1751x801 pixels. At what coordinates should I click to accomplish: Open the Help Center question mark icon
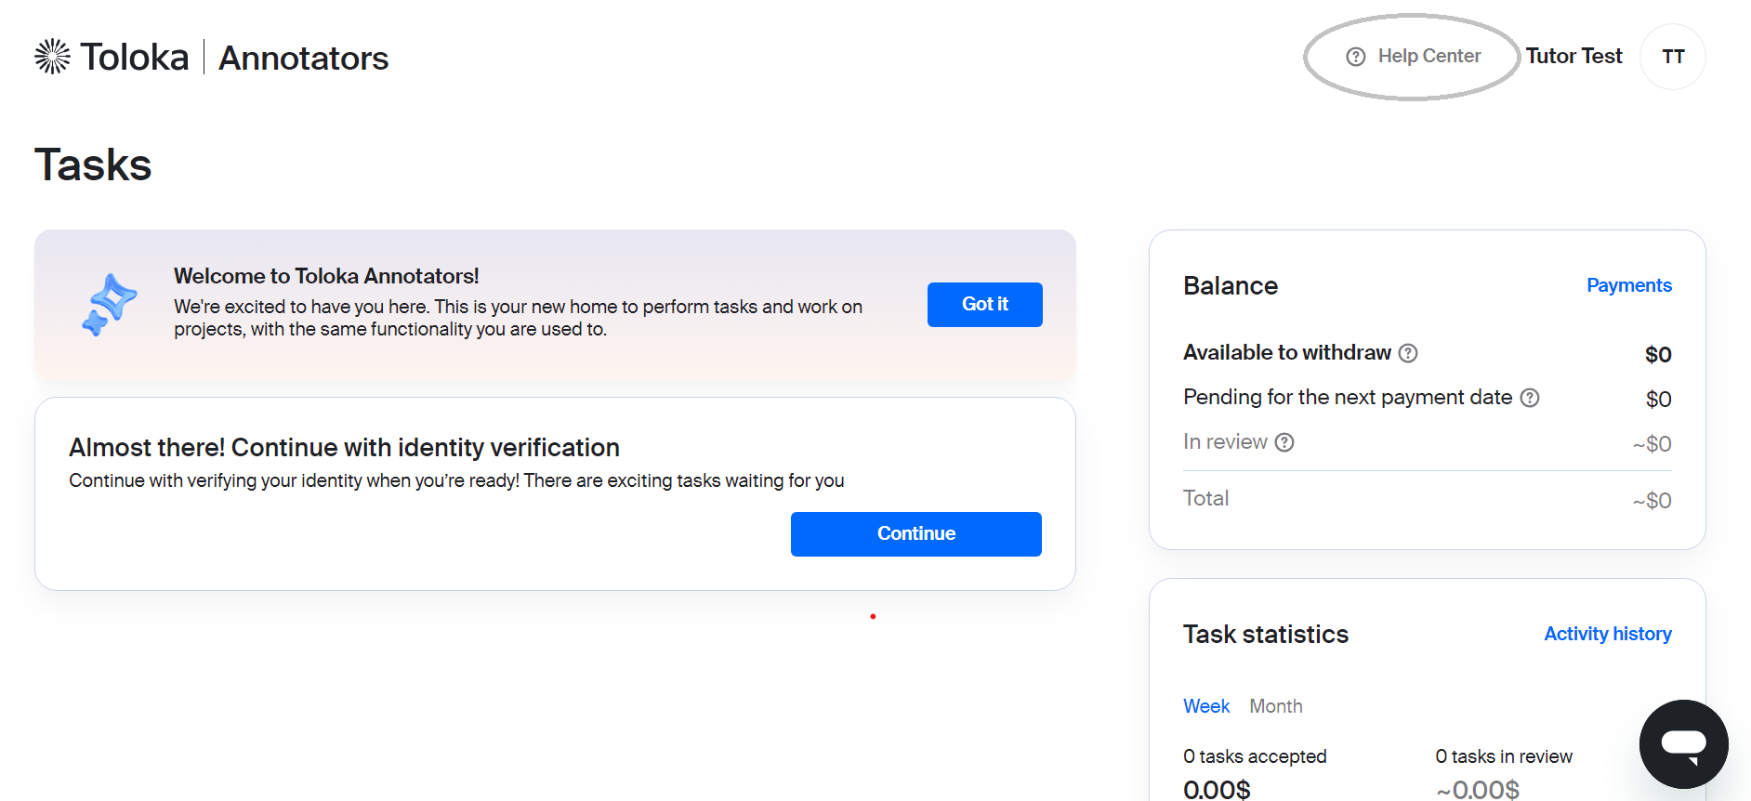1356,57
